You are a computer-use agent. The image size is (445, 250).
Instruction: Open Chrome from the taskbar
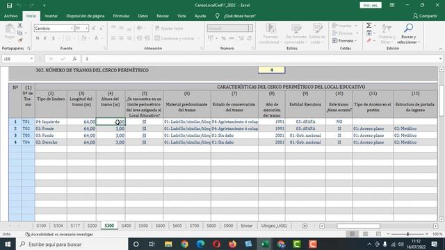(184, 244)
